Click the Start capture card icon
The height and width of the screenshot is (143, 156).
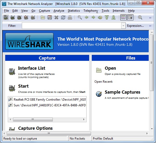tap(12, 88)
